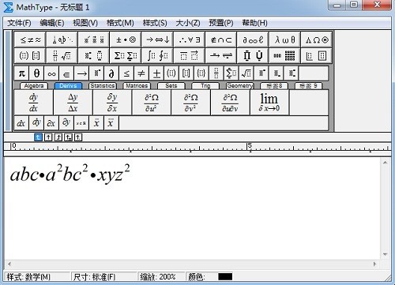
Task: Open spaces and ellipses palette
Action: pyautogui.click(x=62, y=39)
